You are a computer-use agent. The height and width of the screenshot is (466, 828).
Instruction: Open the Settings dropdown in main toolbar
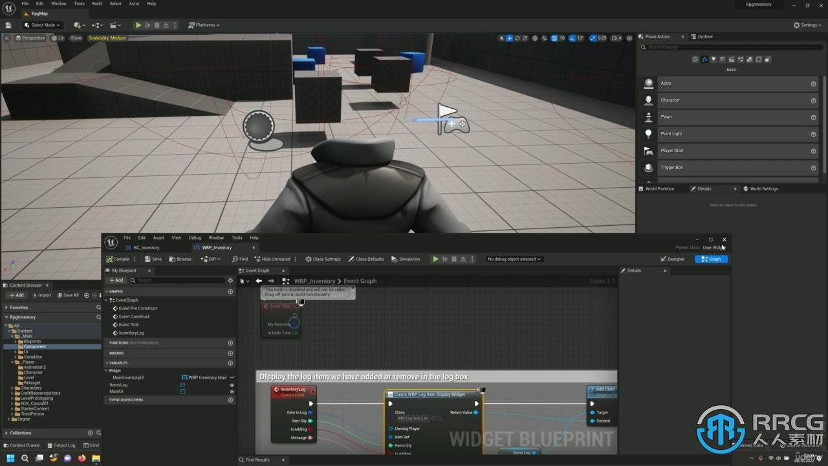809,25
